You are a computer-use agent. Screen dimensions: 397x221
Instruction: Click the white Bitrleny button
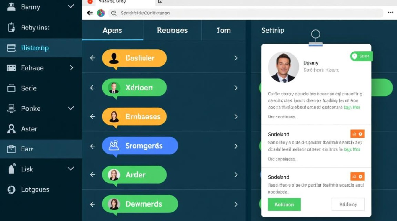pos(348,204)
